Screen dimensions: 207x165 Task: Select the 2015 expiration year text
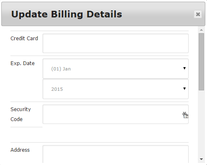(x=57, y=89)
